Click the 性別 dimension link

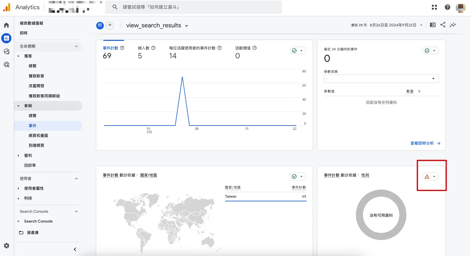(x=365, y=175)
